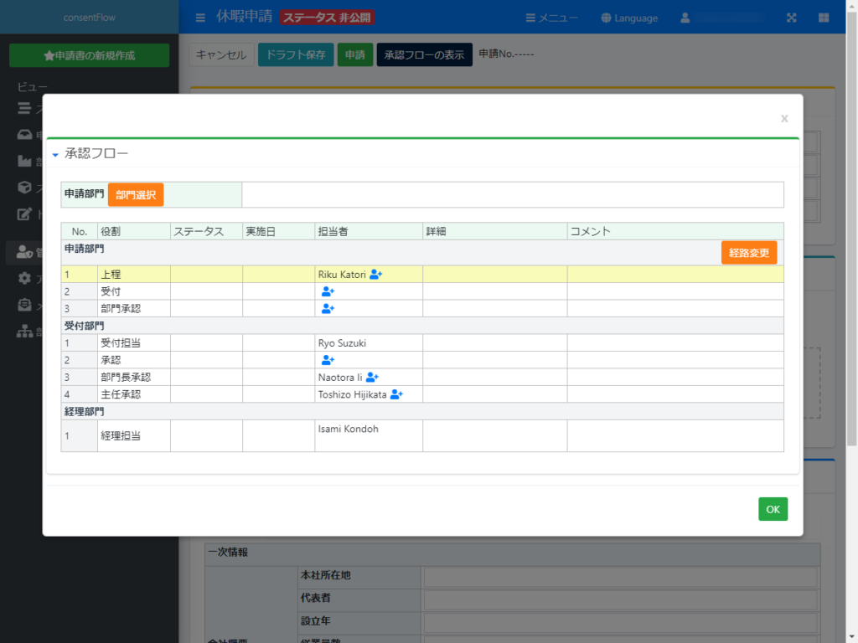Collapse the 承認フロー section arrow
The image size is (858, 643).
coord(55,155)
